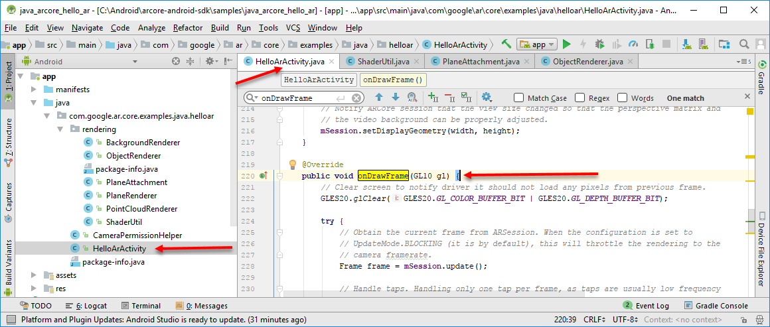Attach debugger to Android process icon

click(x=650, y=44)
